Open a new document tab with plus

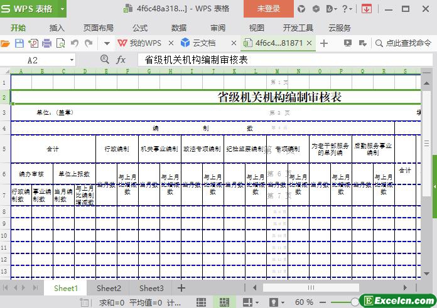click(x=324, y=43)
